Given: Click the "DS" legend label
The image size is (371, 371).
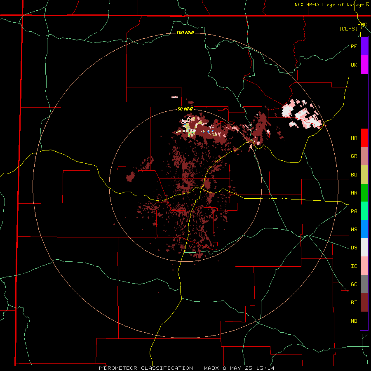Looking at the screenshot, I should [354, 247].
